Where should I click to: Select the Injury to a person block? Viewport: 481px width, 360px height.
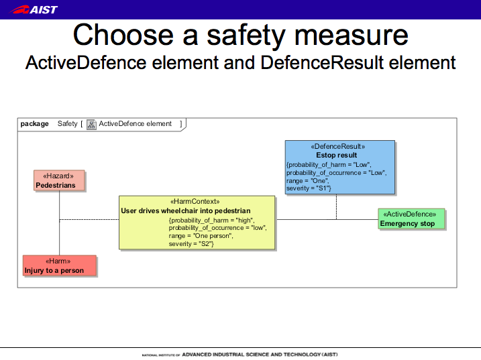(x=60, y=265)
